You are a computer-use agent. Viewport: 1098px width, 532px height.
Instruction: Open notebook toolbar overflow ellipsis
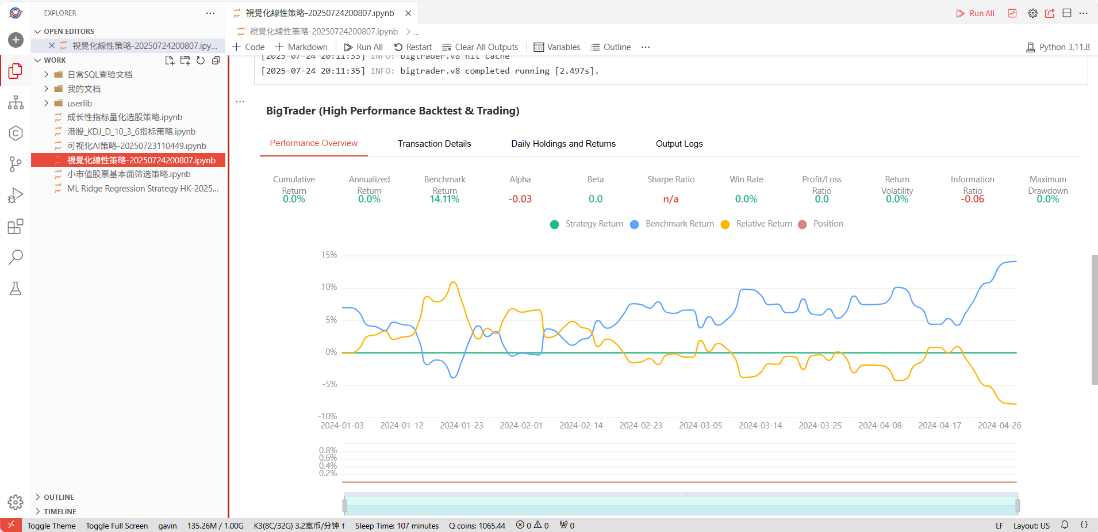pos(646,47)
